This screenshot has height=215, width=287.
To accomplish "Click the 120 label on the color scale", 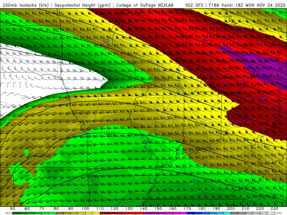I will tap(114, 209).
